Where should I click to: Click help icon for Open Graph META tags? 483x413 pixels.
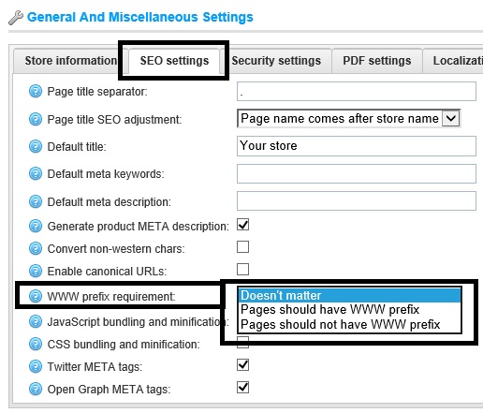pyautogui.click(x=36, y=390)
